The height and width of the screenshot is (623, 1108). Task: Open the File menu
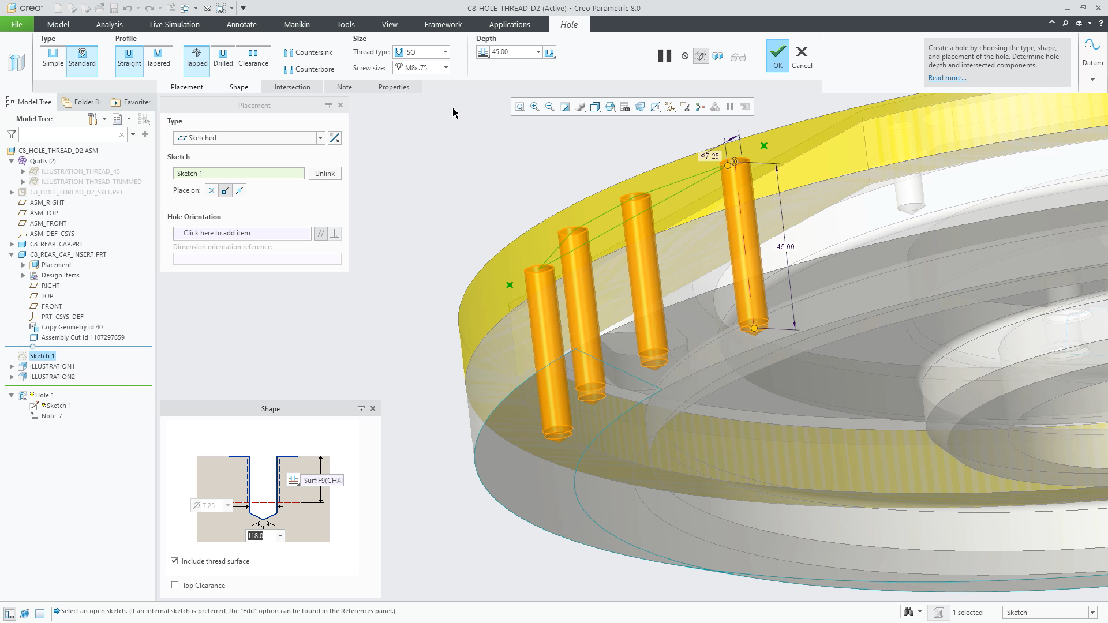(x=17, y=24)
